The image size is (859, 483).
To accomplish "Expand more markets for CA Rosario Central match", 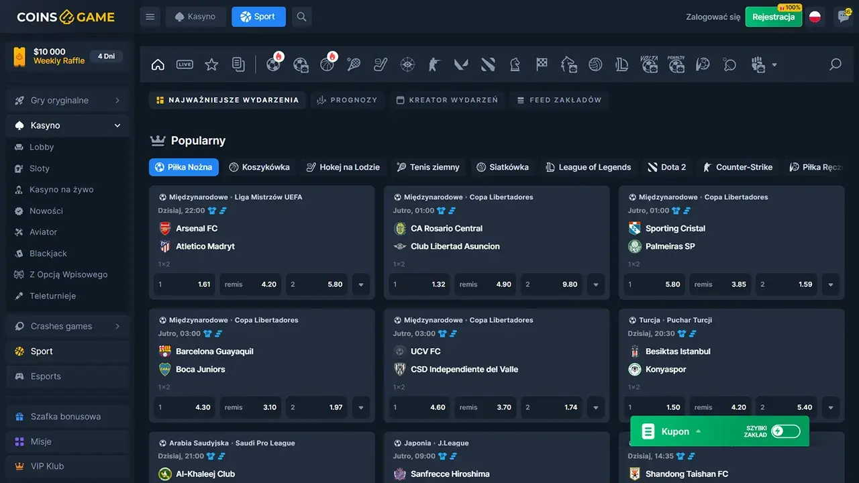I will 596,284.
